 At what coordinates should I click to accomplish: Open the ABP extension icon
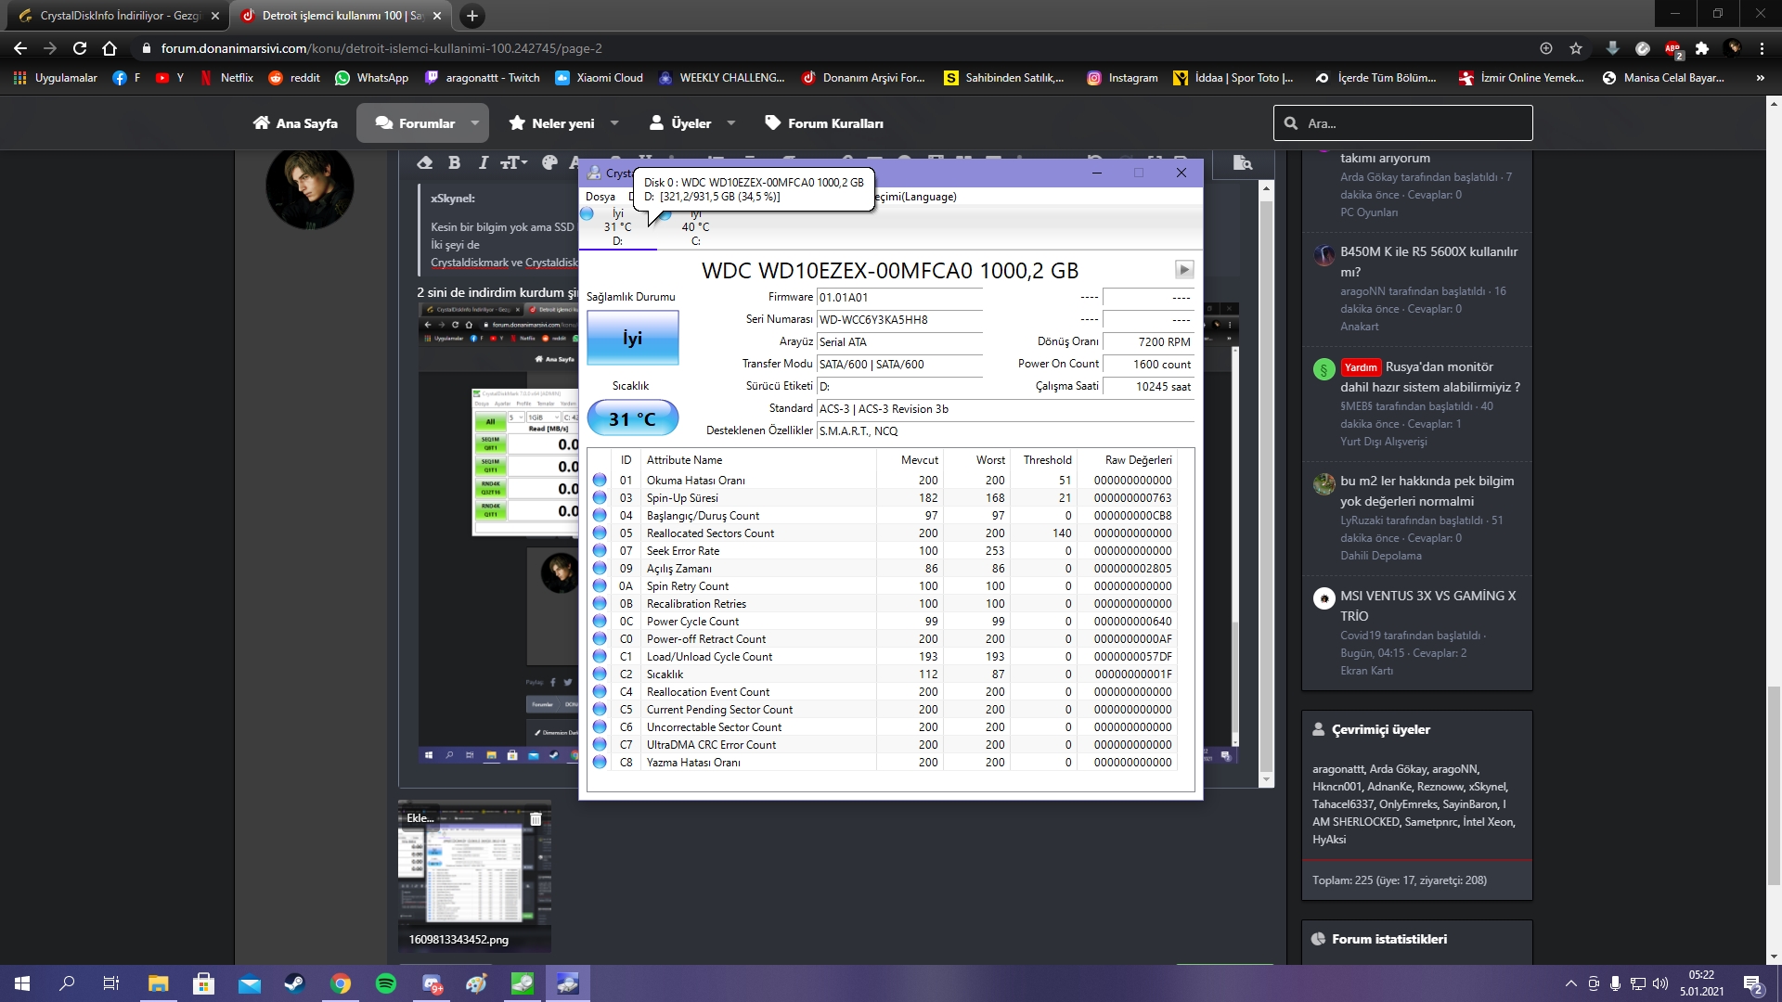click(1672, 48)
